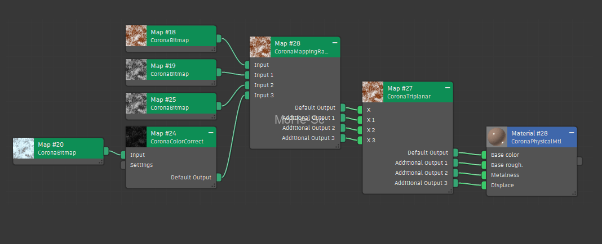Click the output socket of Material #28

(579, 161)
